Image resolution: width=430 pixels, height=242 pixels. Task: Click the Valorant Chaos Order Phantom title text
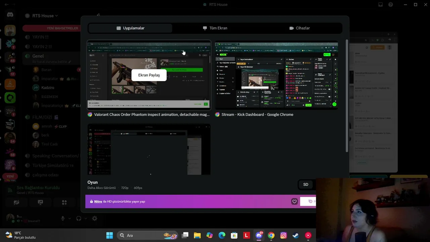tap(152, 115)
